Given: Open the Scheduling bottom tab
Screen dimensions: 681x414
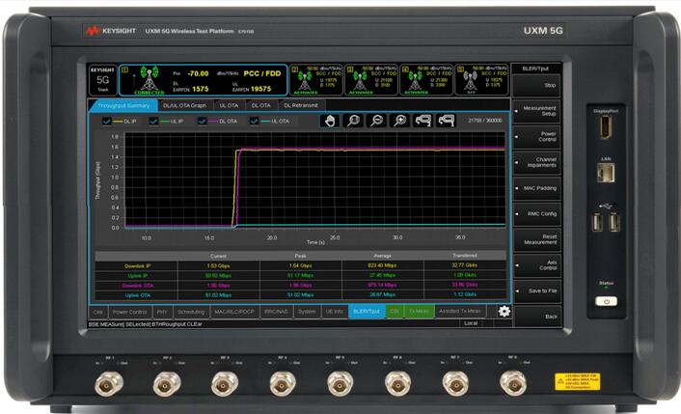Looking at the screenshot, I should click(191, 312).
